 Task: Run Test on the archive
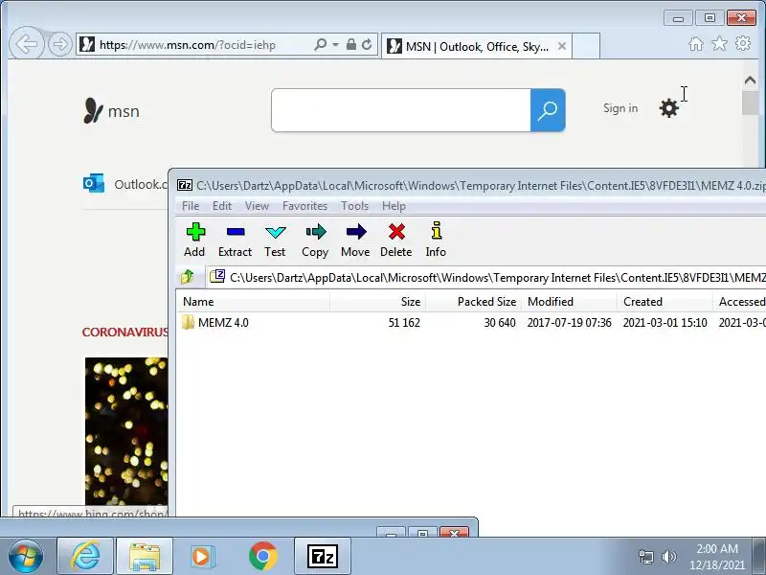pos(275,240)
